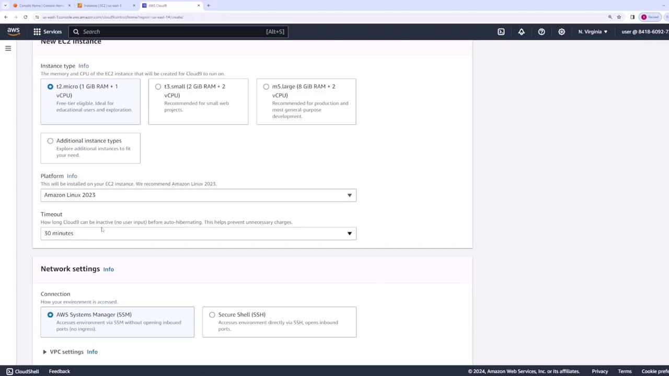The width and height of the screenshot is (669, 376).
Task: Close the AWS Cloud9 tab
Action: click(x=199, y=6)
